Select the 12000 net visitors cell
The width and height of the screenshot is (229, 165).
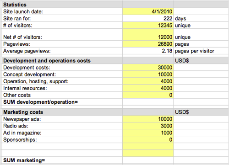[148, 35]
